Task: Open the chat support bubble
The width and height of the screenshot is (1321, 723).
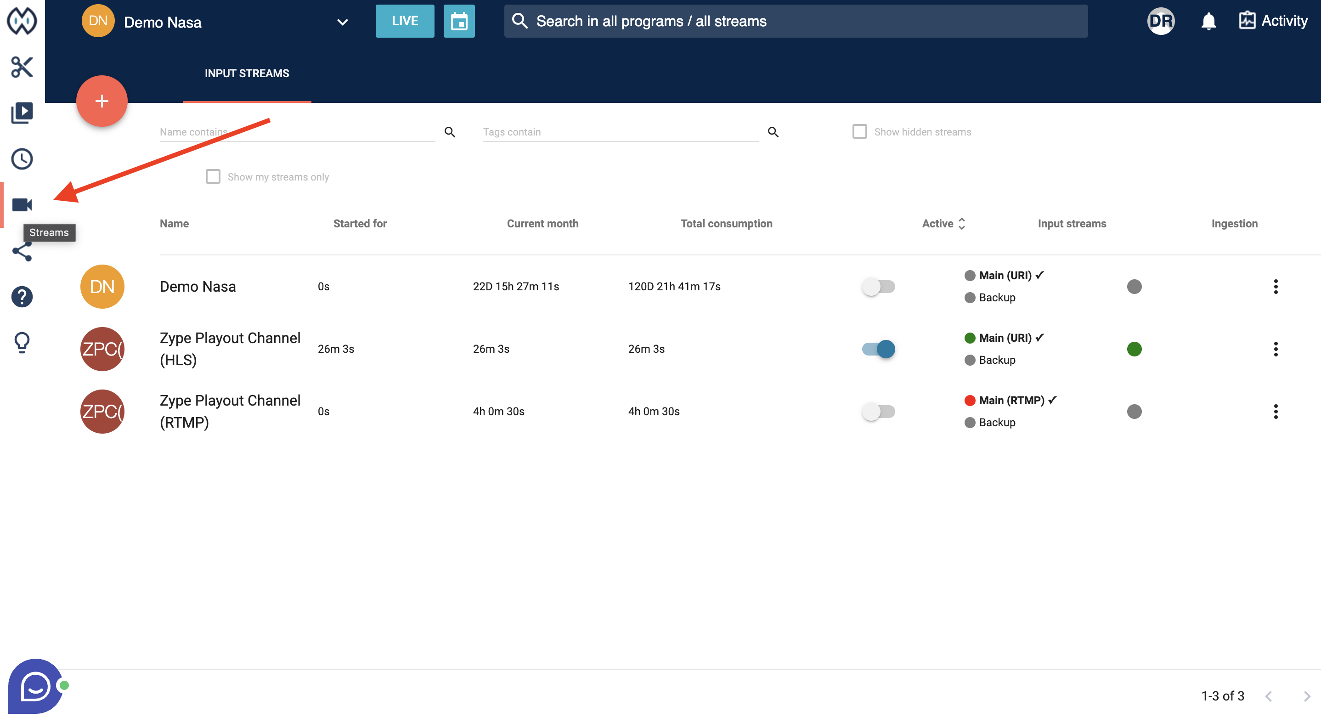Action: [x=35, y=686]
